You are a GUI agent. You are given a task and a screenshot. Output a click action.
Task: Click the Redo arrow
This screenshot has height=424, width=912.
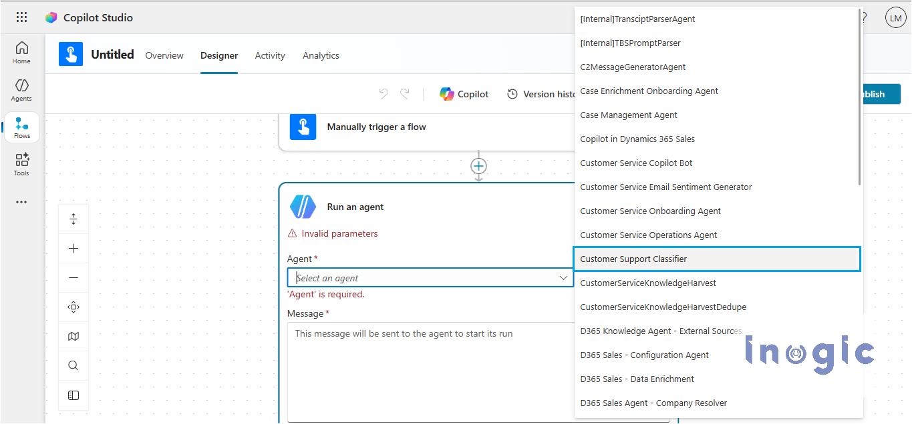405,94
